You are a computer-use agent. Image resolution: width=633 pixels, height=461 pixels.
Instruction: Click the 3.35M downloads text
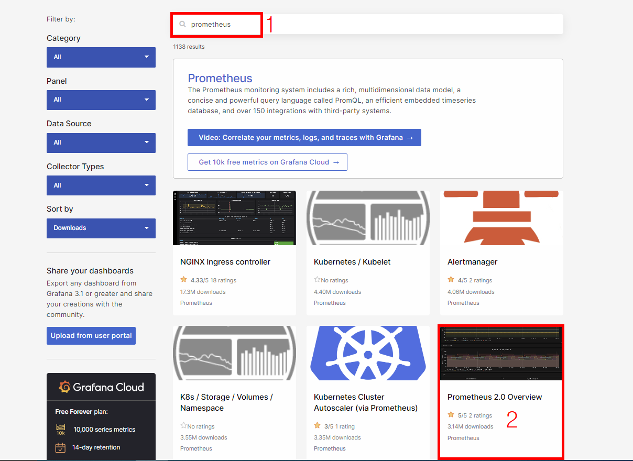coord(337,437)
